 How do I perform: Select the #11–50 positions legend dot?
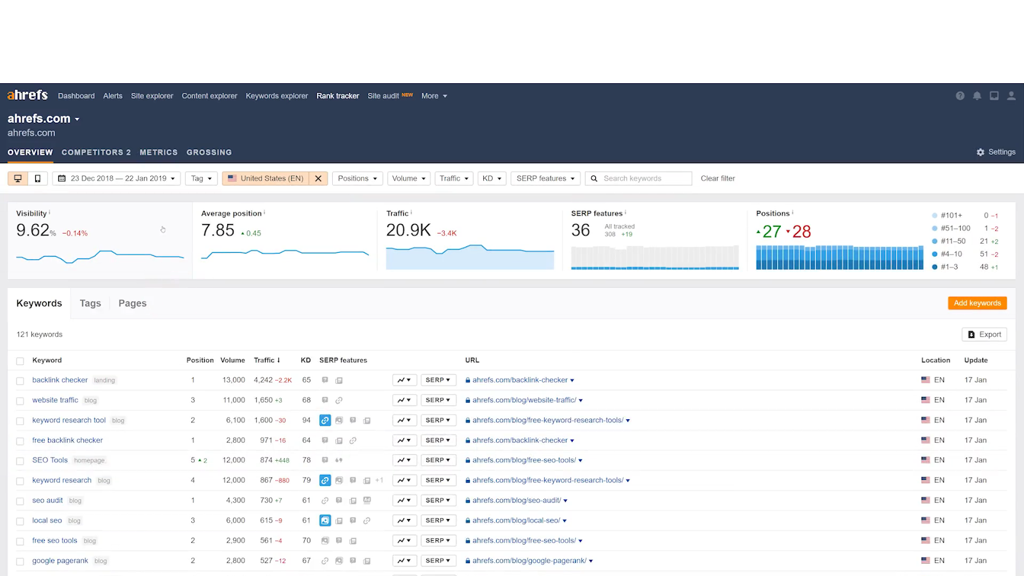(x=935, y=241)
